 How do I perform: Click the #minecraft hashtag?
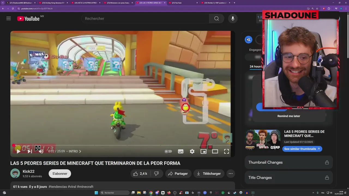[85, 187]
